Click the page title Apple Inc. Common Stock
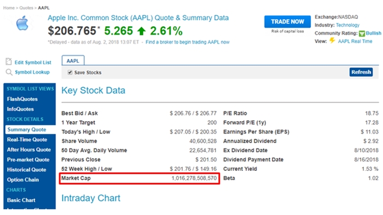 (138, 18)
